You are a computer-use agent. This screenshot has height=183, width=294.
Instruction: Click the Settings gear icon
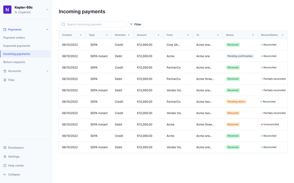(5, 157)
